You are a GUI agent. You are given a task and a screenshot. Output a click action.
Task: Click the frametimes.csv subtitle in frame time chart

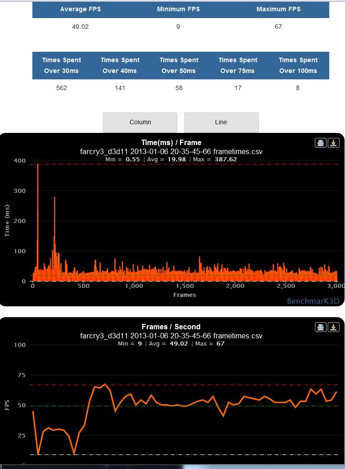(171, 152)
